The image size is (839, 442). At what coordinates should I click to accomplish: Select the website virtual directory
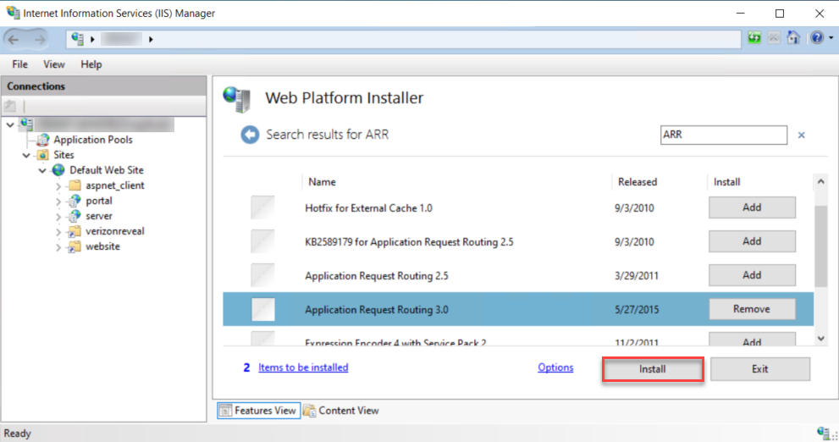pos(102,246)
